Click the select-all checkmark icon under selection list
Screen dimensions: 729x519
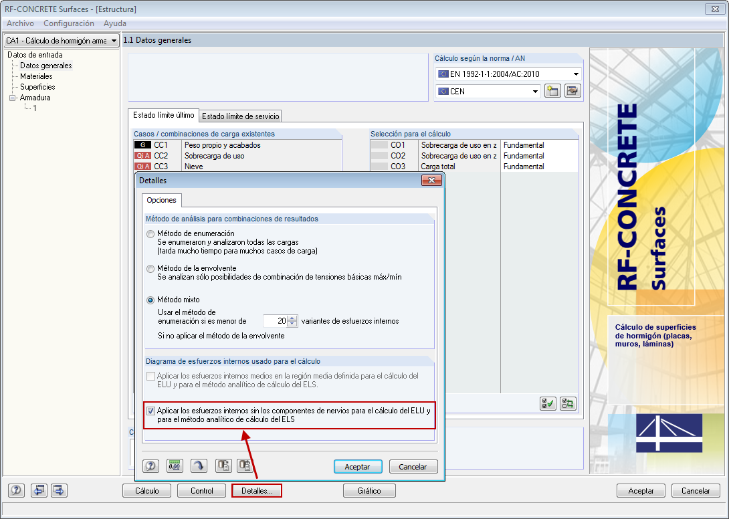coord(548,403)
